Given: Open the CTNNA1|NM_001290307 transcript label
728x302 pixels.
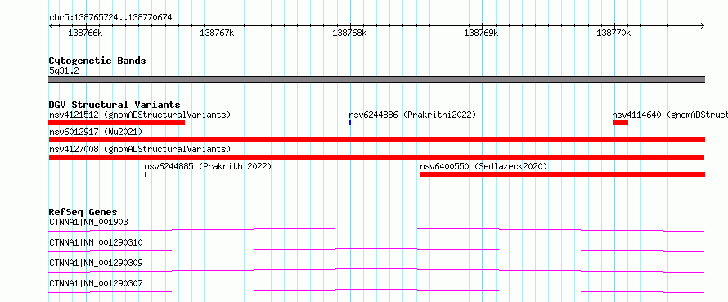Looking at the screenshot, I should coord(96,283).
